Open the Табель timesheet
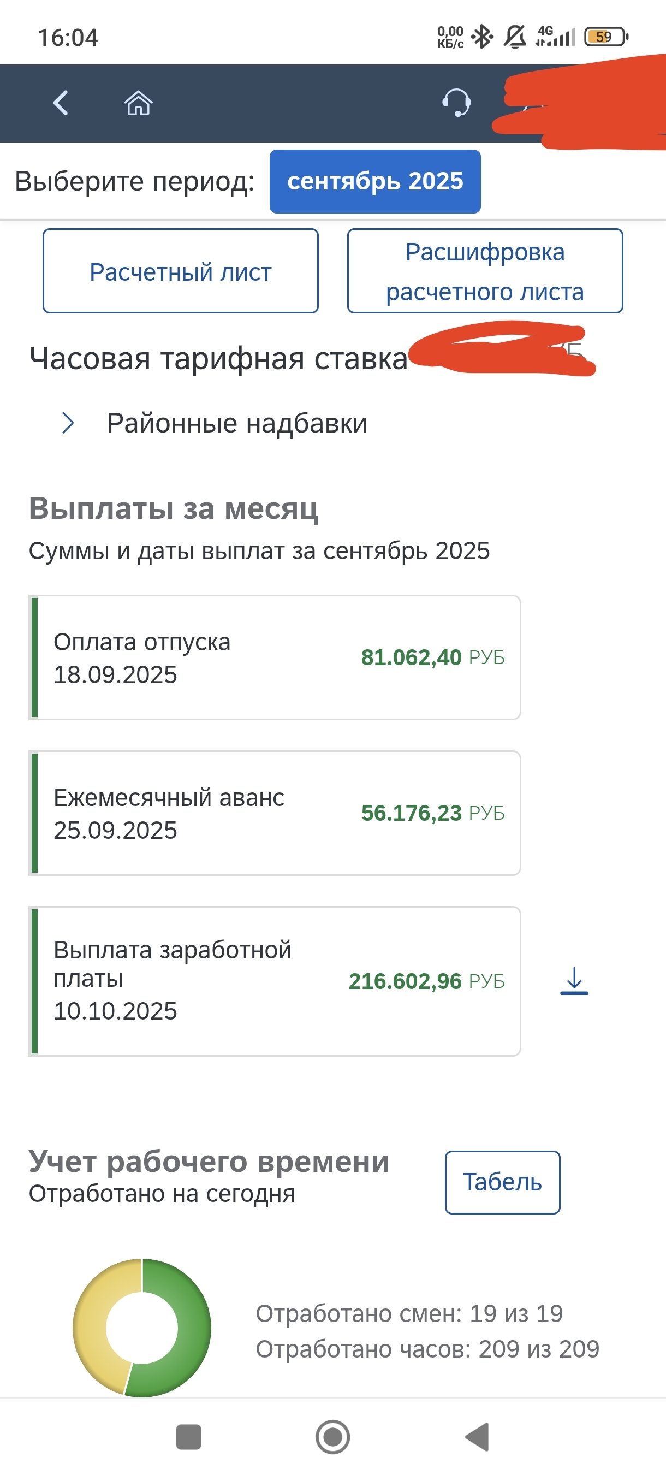Viewport: 666px width, 1481px height. point(502,1182)
